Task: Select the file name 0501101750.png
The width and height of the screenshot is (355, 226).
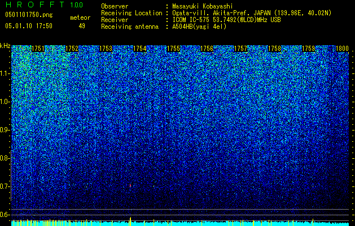Action: (29, 15)
